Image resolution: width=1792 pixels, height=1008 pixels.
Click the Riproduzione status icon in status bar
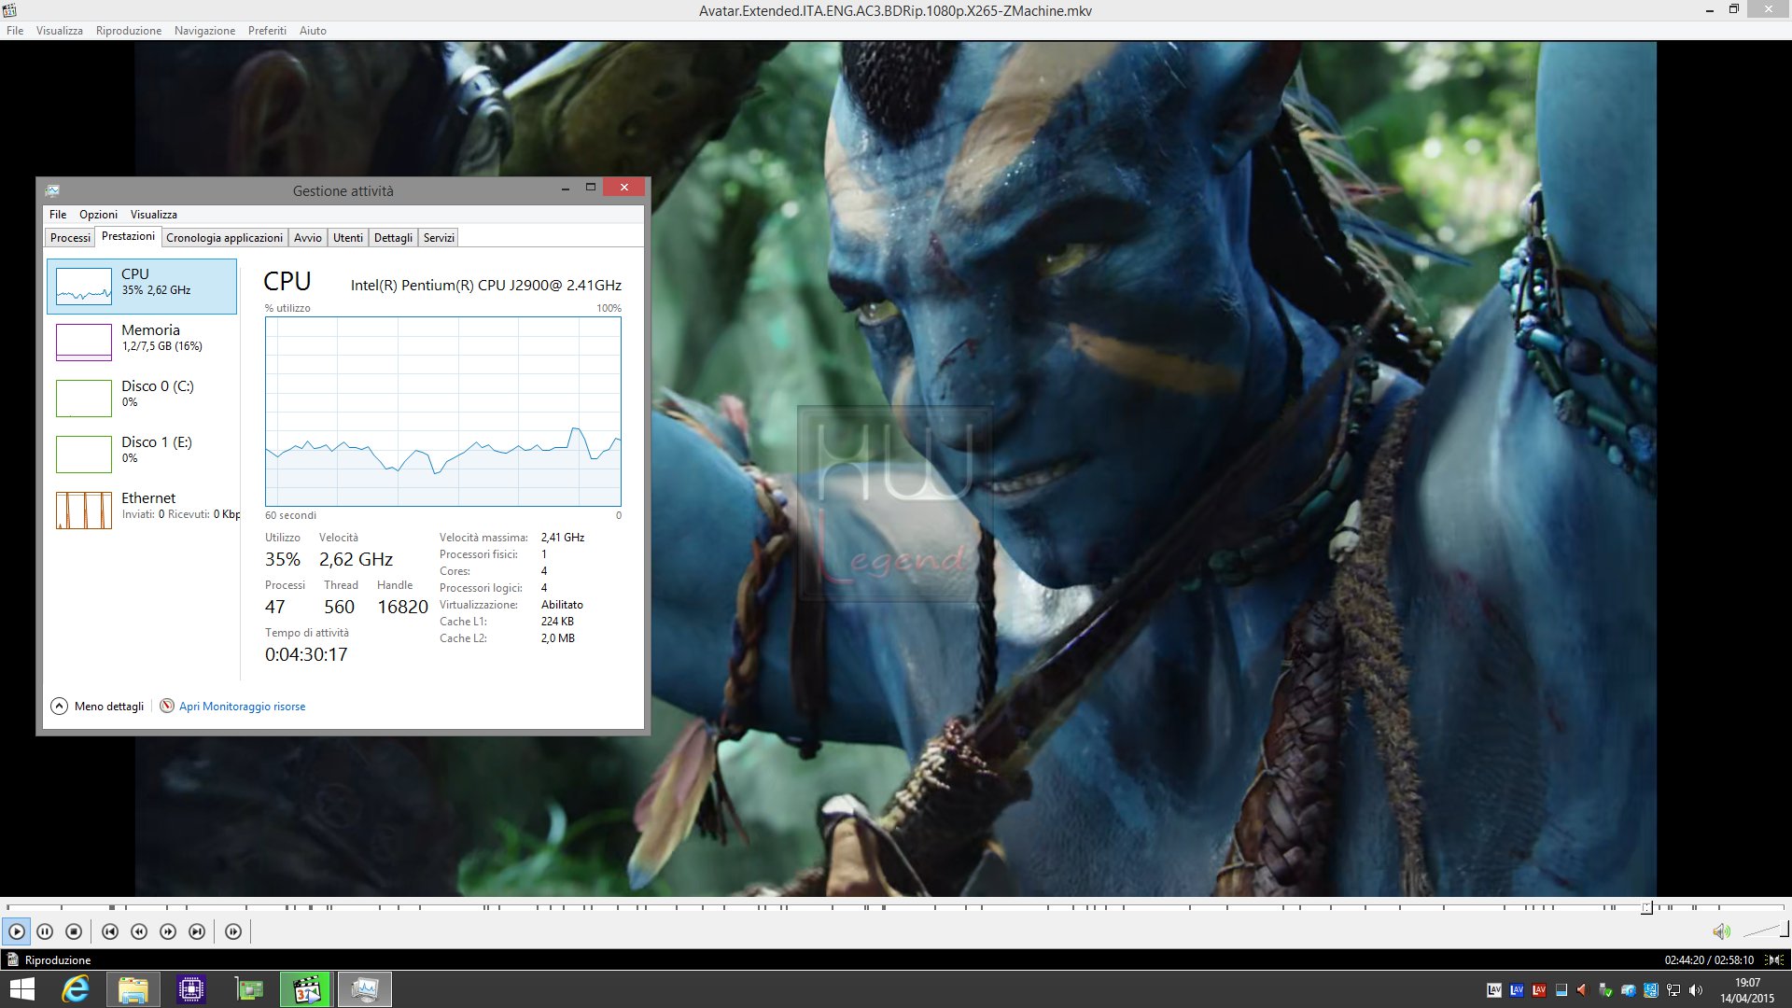point(13,959)
